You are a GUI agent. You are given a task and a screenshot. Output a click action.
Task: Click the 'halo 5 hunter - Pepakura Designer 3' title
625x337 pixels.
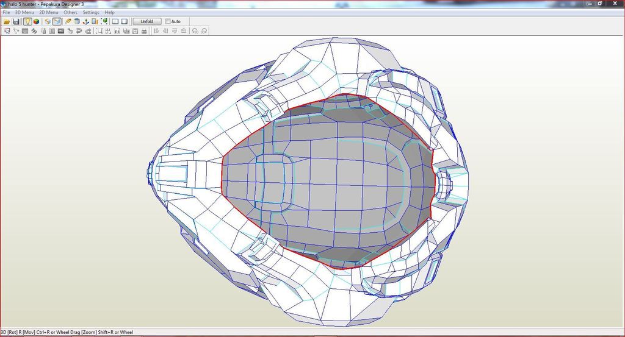[46, 4]
